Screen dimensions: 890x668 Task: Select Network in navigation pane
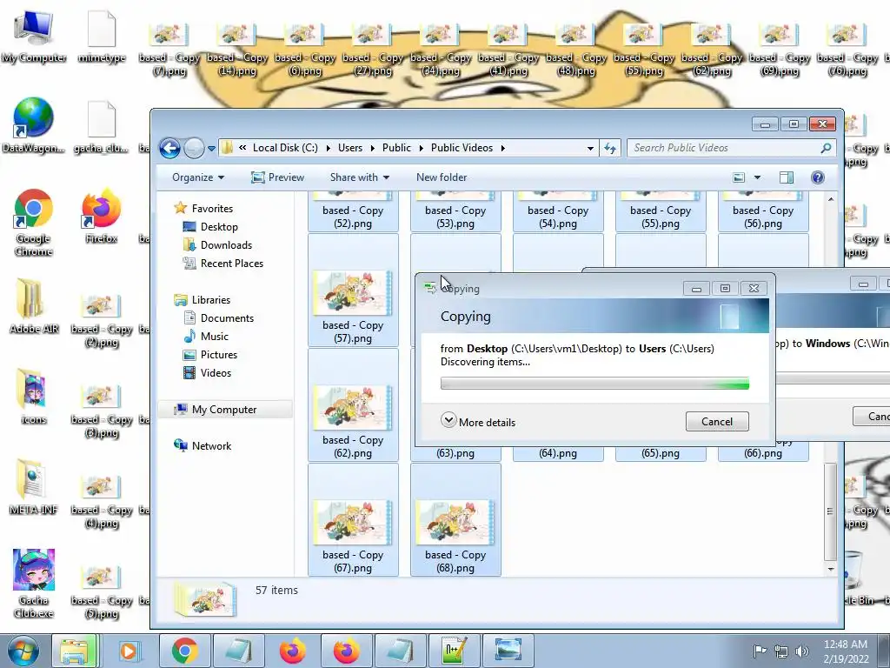pos(211,446)
